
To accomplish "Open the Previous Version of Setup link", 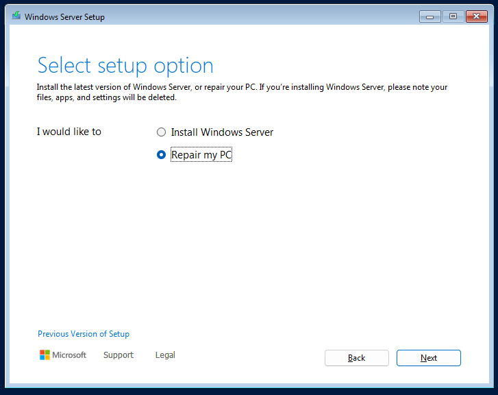I will [x=84, y=334].
